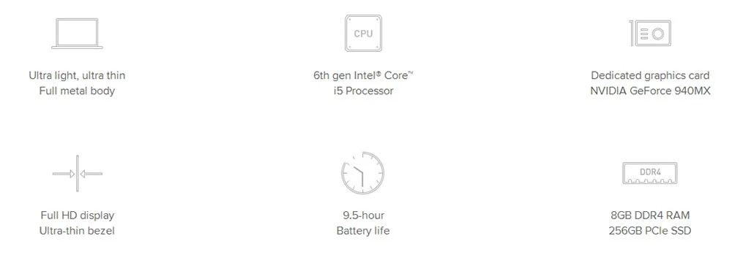This screenshot has height=263, width=732.
Task: Select the 'Ultra-thin bezel' text
Action: [x=77, y=230]
